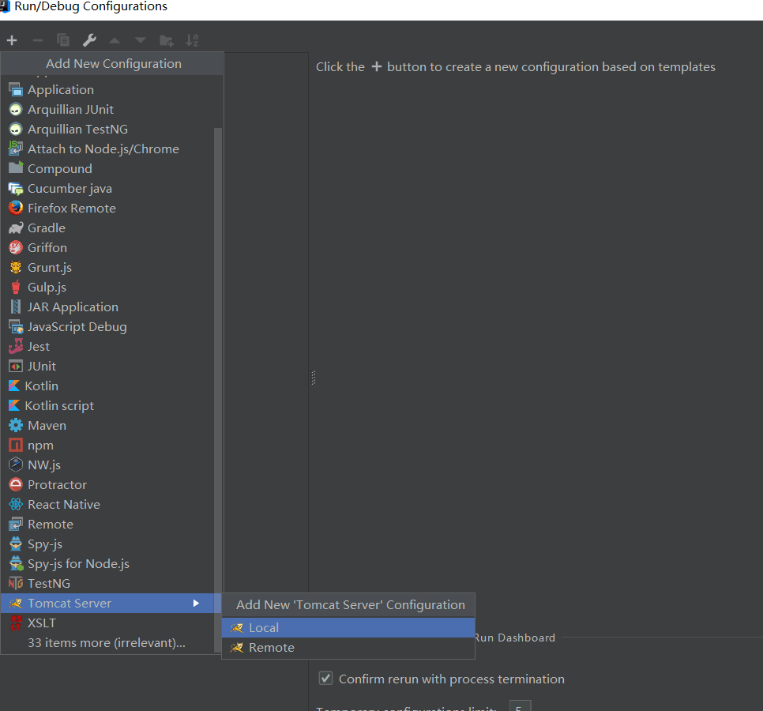
Task: Pick the Jest configuration type
Action: (x=107, y=347)
